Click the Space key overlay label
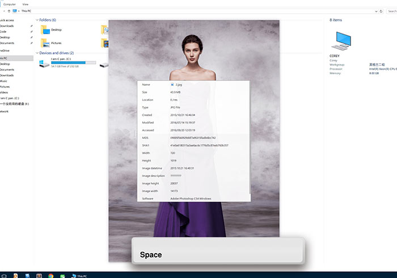Screen dimensions: 397x278 [x=151, y=255]
